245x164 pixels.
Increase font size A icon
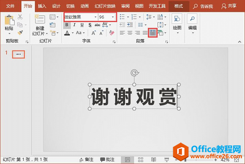tap(93, 33)
